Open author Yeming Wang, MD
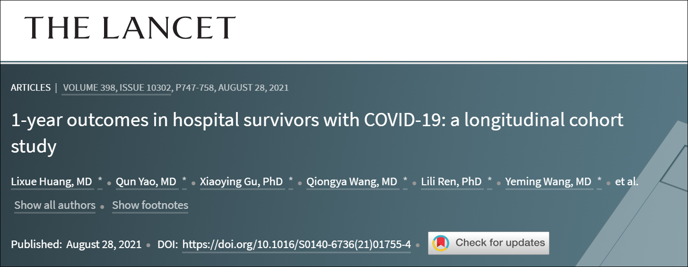Screen dimensions: 688x267 point(548,182)
